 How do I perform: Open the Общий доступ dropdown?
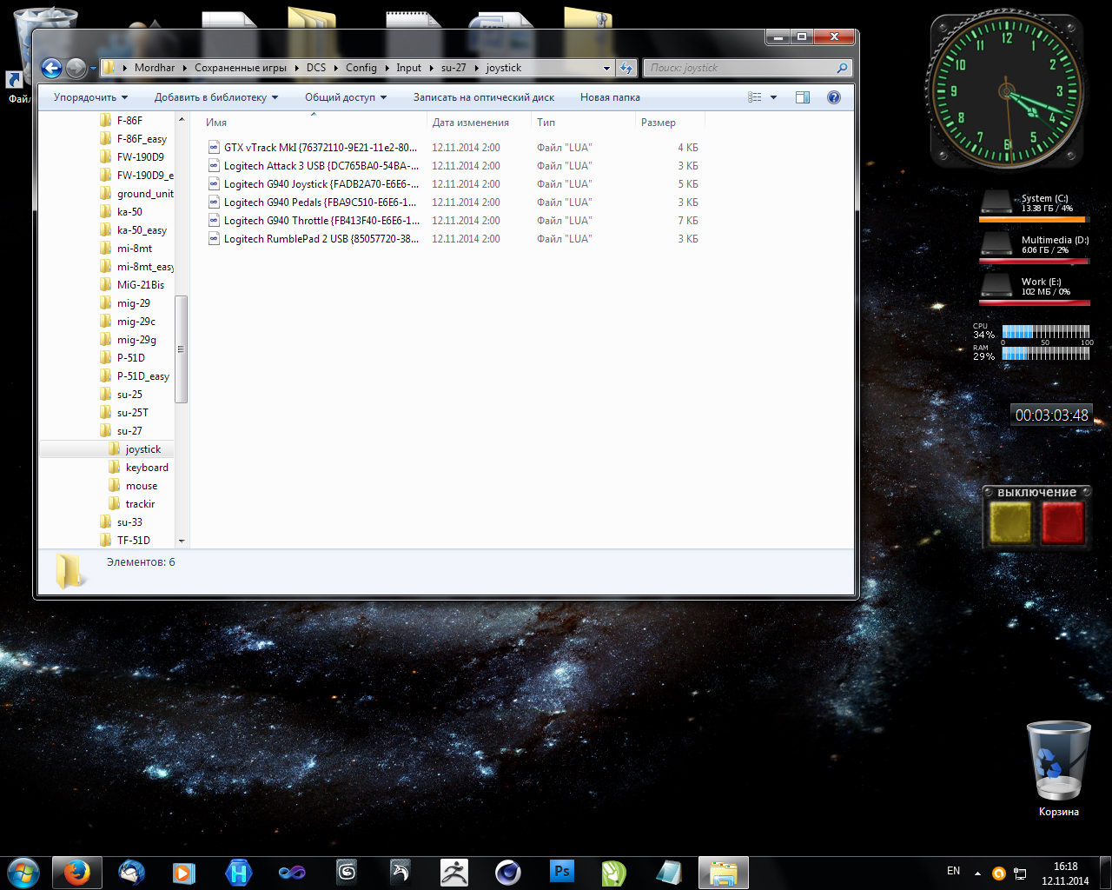click(x=346, y=97)
